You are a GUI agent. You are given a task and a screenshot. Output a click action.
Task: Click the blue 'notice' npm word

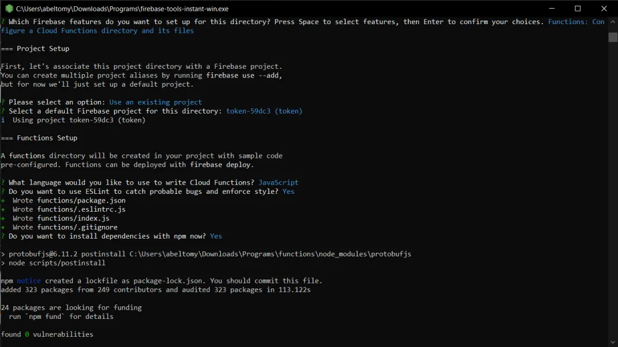tap(29, 281)
